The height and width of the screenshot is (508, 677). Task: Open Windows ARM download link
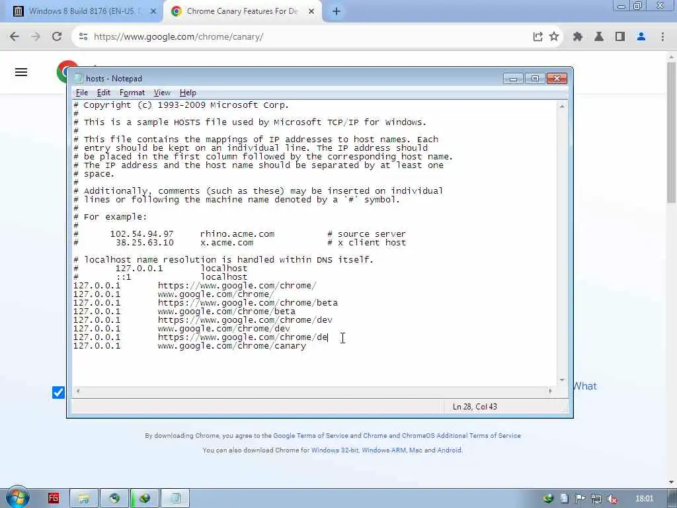383,450
